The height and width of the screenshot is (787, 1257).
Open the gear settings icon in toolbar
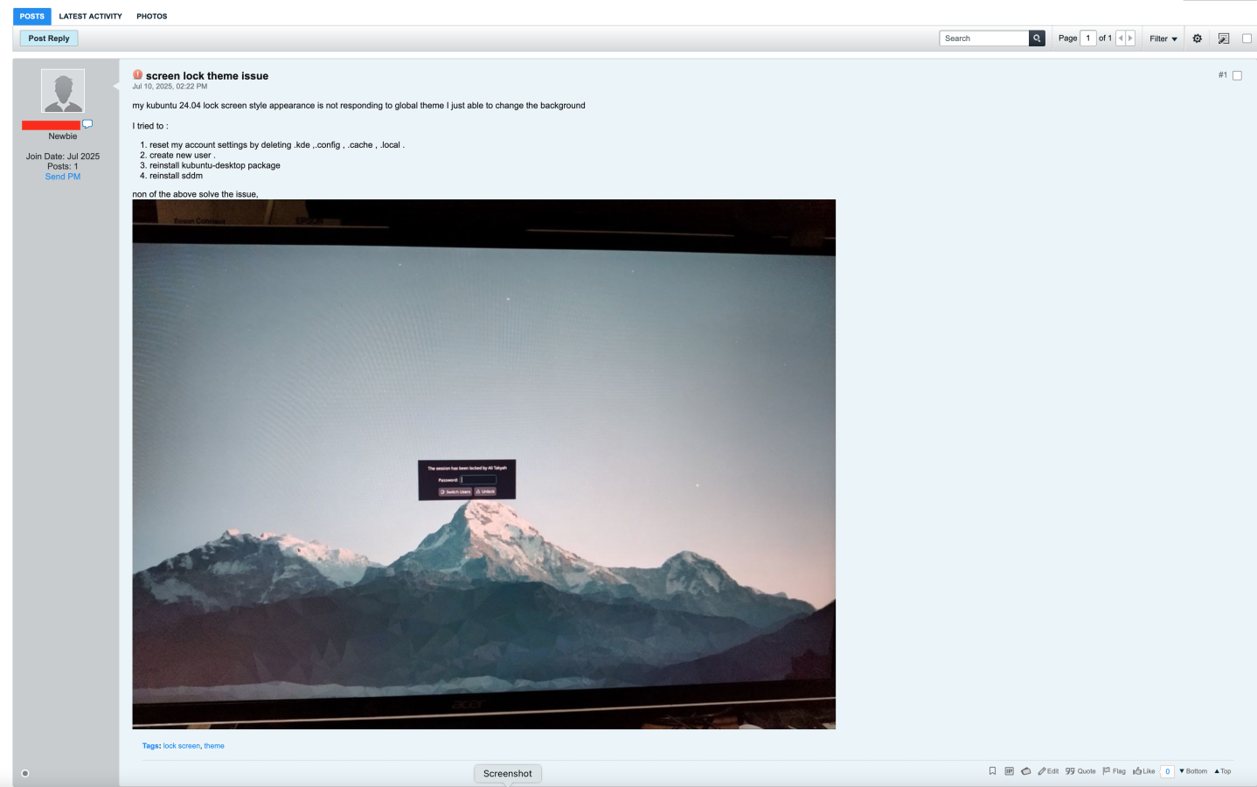coord(1198,38)
